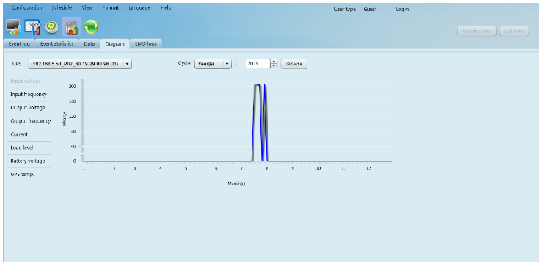The image size is (542, 265).
Task: Click the year input field
Action: point(258,64)
